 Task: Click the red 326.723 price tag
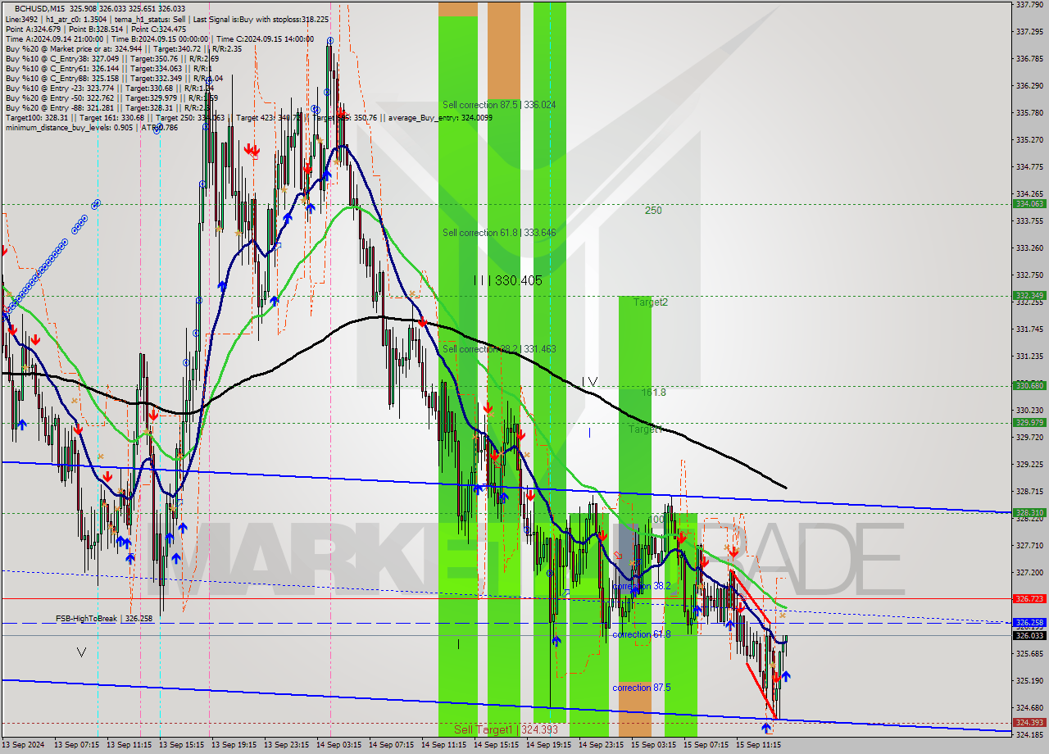click(x=1029, y=599)
